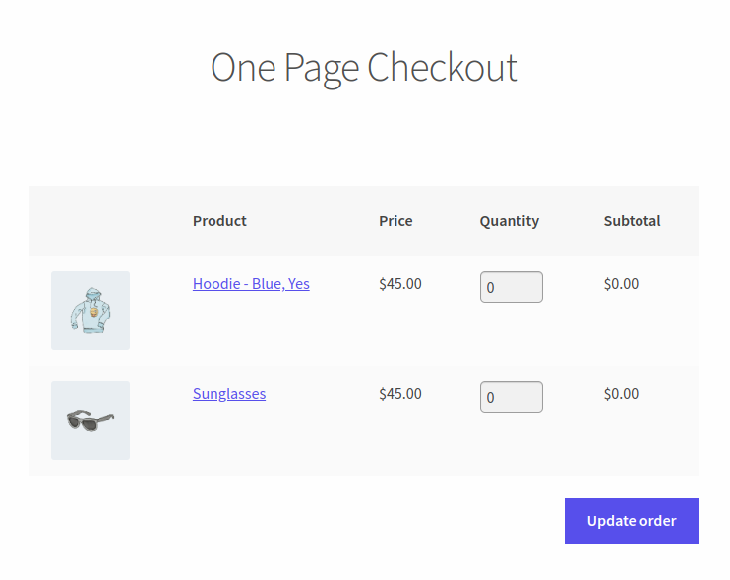Open the Sunglasses product link
730x580 pixels.
click(x=229, y=394)
